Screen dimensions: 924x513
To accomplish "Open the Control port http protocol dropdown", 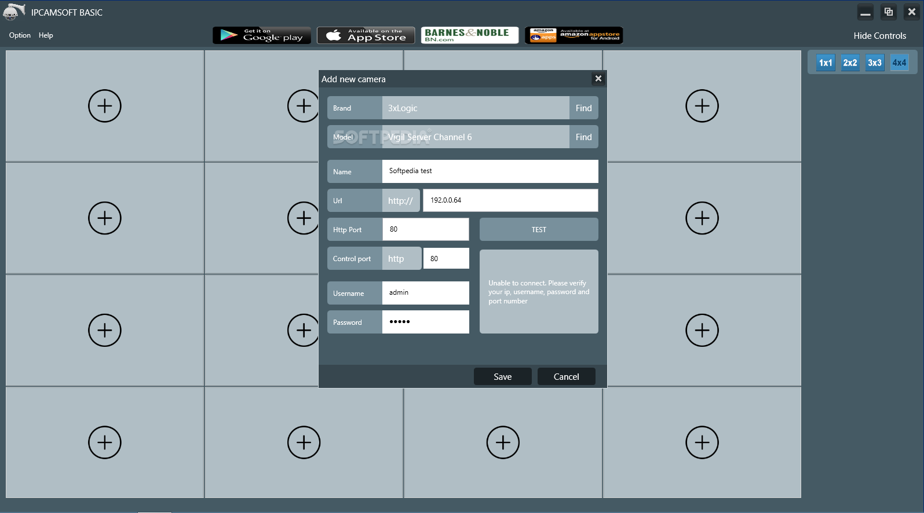I will [x=401, y=258].
